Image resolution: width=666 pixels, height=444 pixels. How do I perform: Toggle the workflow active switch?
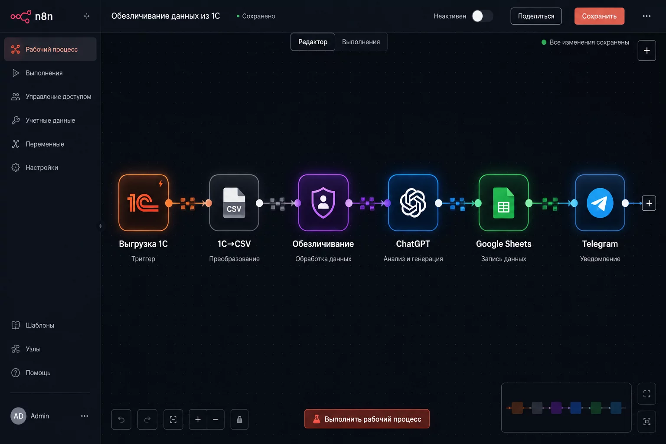(482, 16)
